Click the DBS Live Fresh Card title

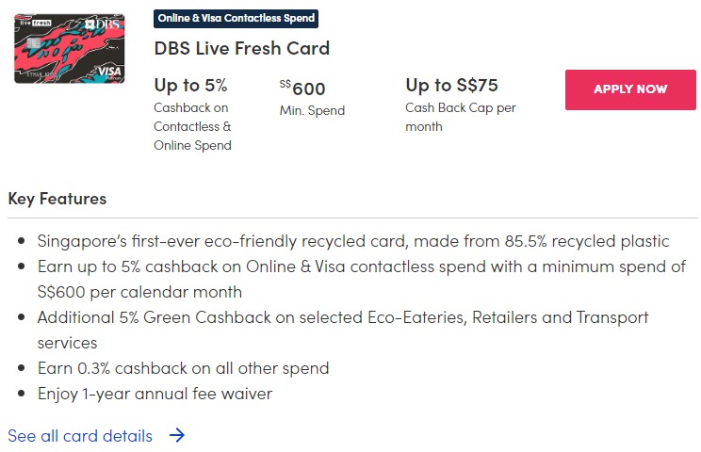(242, 48)
